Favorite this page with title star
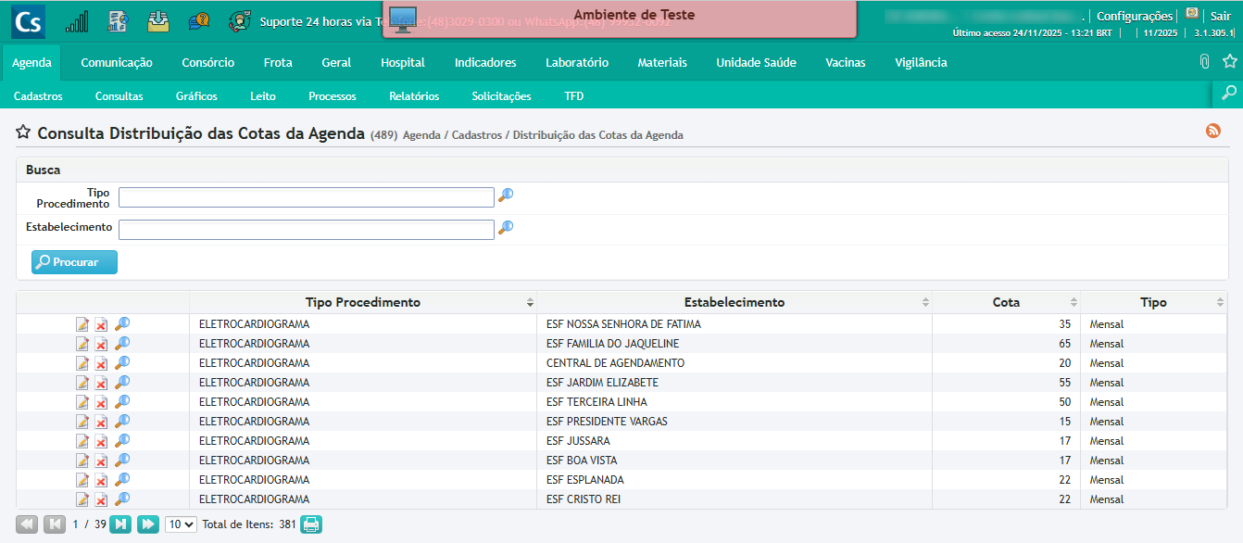Image resolution: width=1243 pixels, height=543 pixels. pyautogui.click(x=23, y=133)
